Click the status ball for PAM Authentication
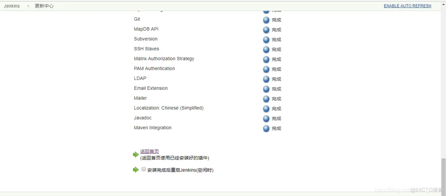This screenshot has width=446, height=196. [x=266, y=69]
